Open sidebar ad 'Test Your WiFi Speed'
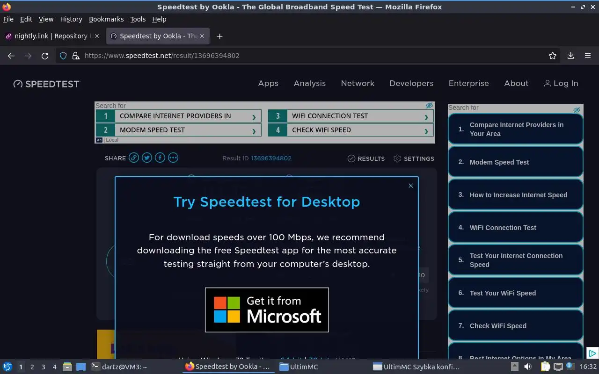599x374 pixels. [516, 293]
